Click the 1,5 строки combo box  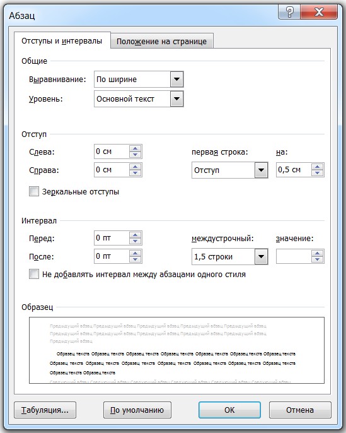click(230, 257)
